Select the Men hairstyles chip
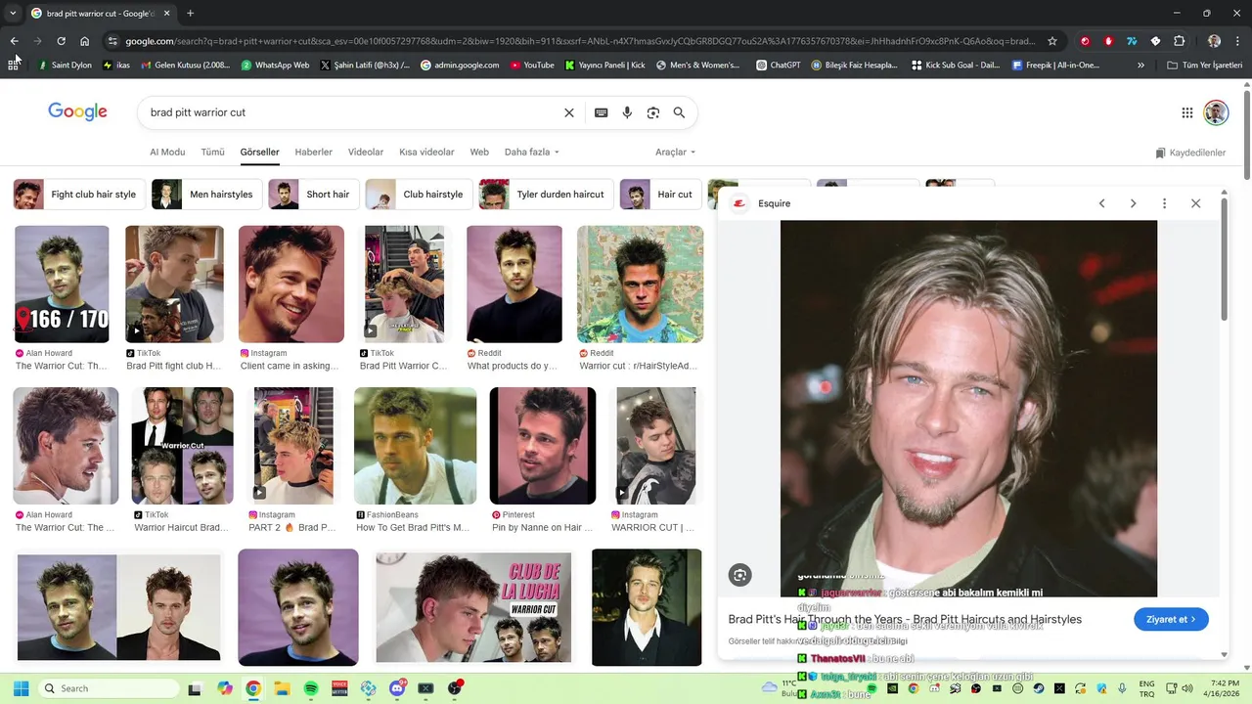 [x=207, y=195]
